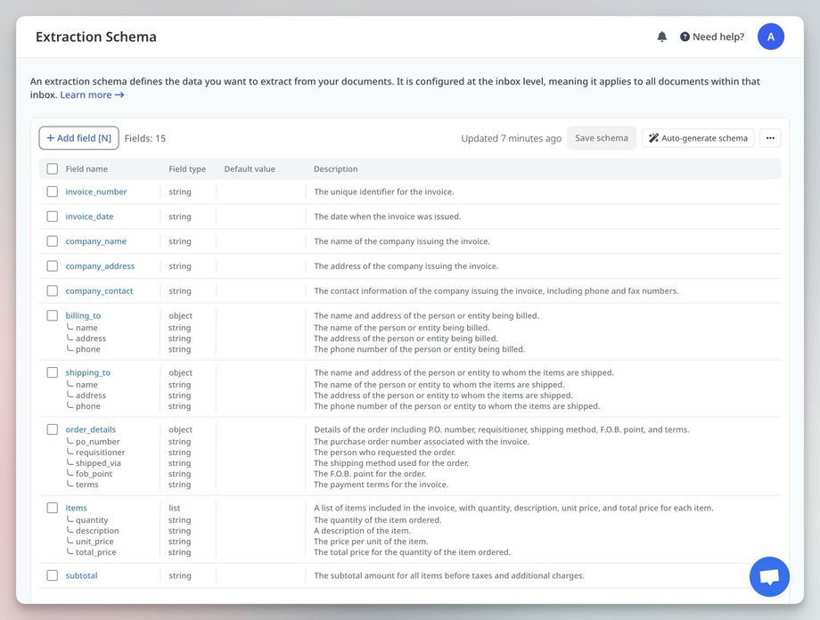Click the Field type column header
Screen dimensions: 820x620
click(187, 169)
